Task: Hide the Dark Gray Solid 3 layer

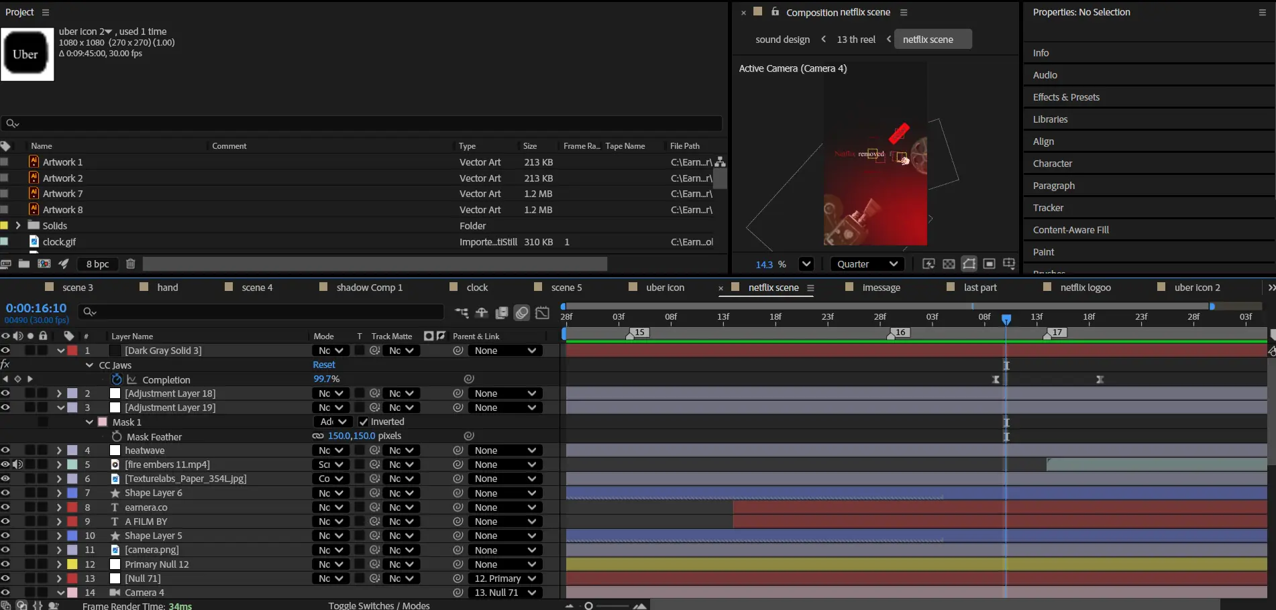Action: coord(5,351)
